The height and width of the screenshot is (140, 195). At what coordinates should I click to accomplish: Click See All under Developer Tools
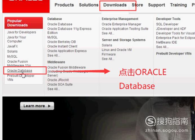point(162,47)
